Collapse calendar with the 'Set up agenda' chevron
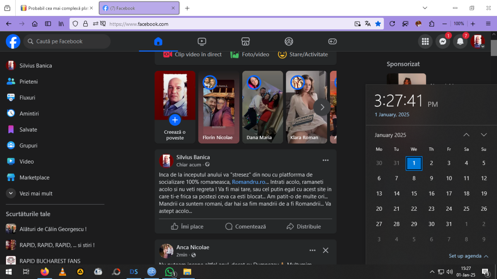 pos(486,256)
